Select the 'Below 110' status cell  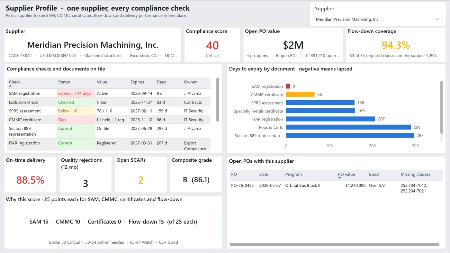click(76, 111)
